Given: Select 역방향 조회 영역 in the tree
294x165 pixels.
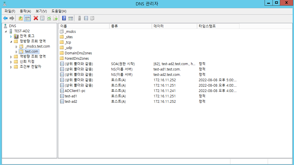Looking at the screenshot, I should click(x=33, y=56).
